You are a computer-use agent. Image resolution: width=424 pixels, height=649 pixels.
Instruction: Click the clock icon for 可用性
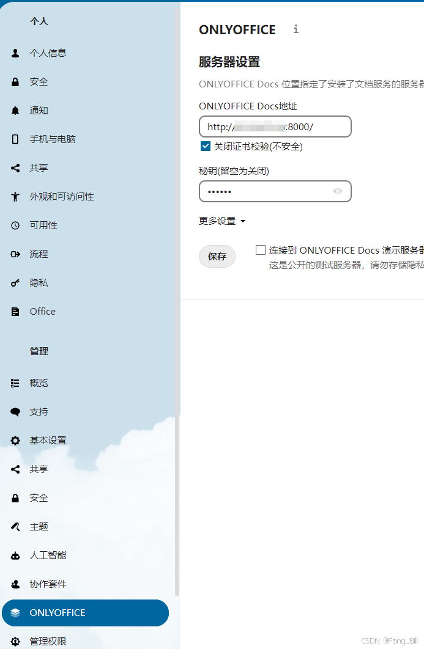(x=15, y=226)
